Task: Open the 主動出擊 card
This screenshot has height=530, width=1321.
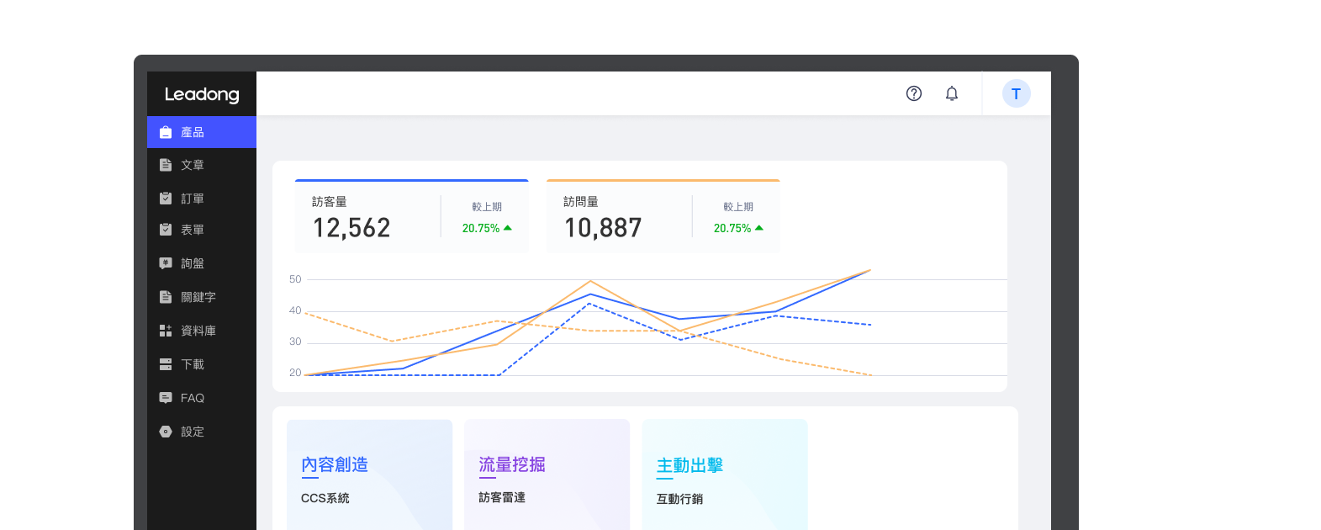Action: click(725, 474)
